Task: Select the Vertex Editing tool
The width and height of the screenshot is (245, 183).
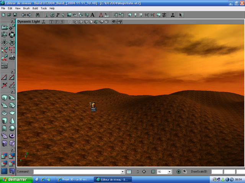Action: tap(12, 27)
